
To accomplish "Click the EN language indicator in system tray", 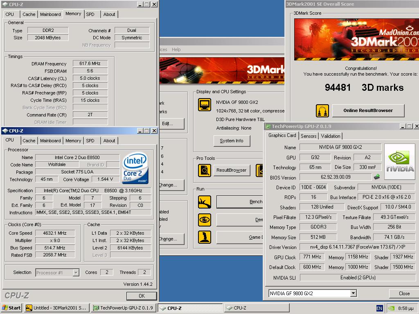I will [x=379, y=308].
